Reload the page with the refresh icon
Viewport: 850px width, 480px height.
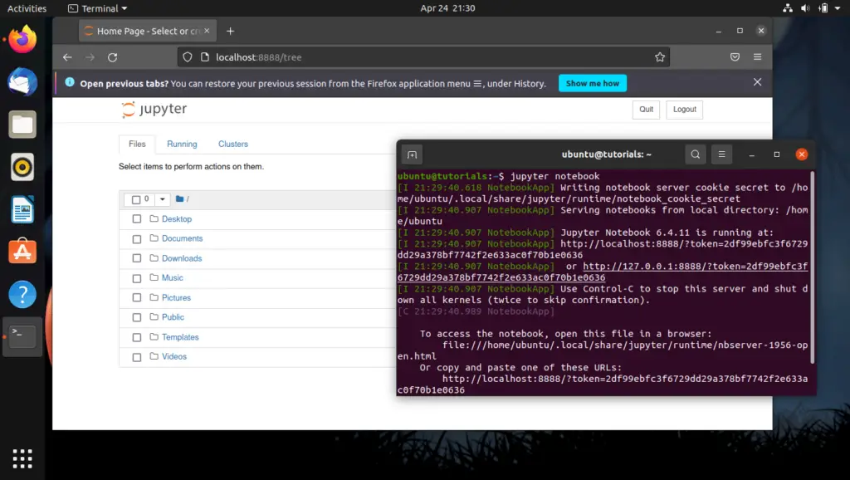pyautogui.click(x=112, y=57)
